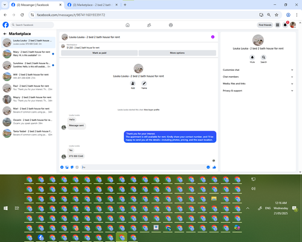Click the Add people icon in chat

133,83
